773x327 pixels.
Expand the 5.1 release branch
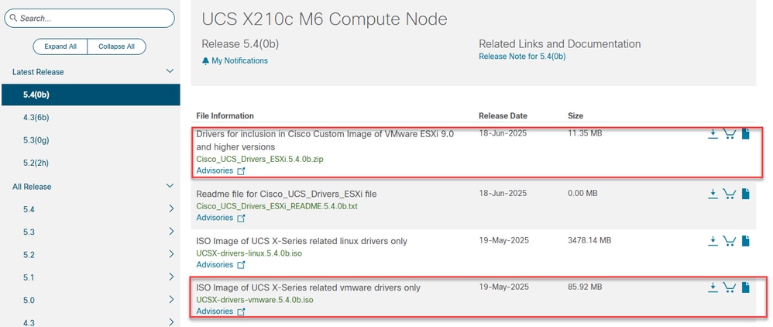pyautogui.click(x=171, y=277)
